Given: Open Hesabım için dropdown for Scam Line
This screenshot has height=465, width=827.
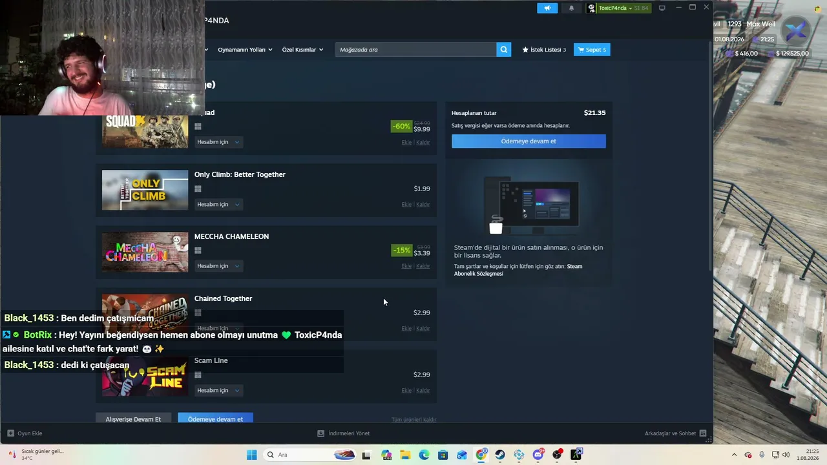Looking at the screenshot, I should [218, 390].
